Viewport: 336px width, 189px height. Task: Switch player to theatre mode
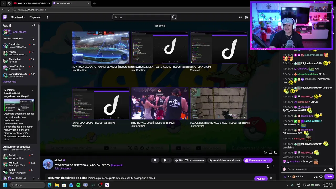tap(270, 152)
